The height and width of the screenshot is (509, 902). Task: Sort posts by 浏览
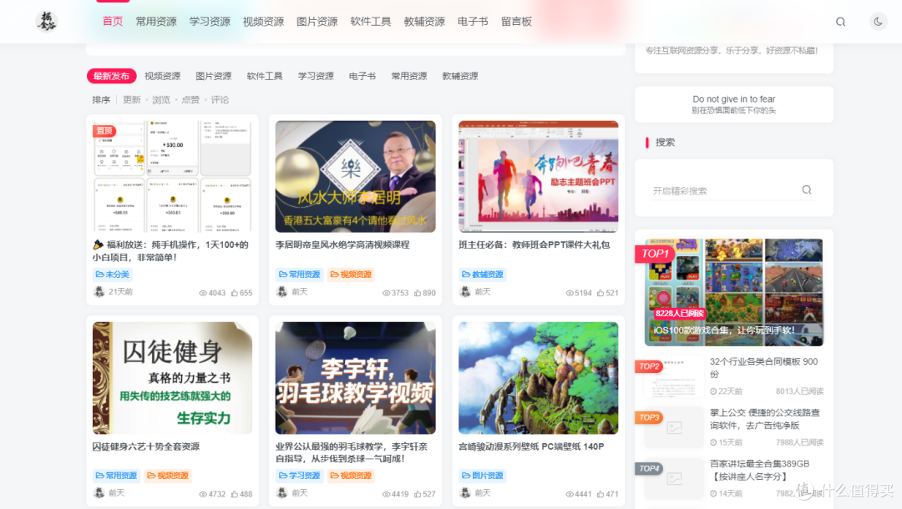point(161,100)
